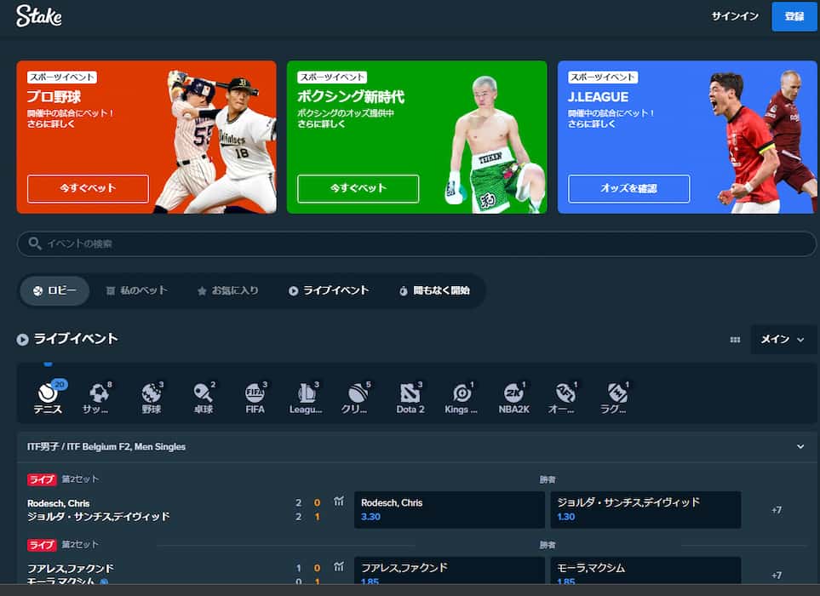Screen dimensions: 820x596
Task: Switch to the ロビー tab
Action: [54, 290]
